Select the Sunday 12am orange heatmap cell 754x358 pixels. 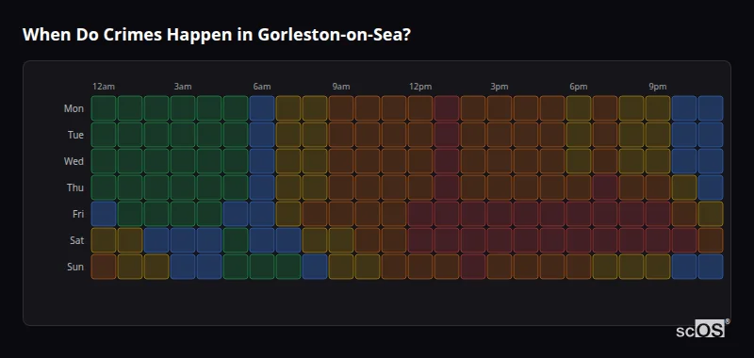pos(104,267)
